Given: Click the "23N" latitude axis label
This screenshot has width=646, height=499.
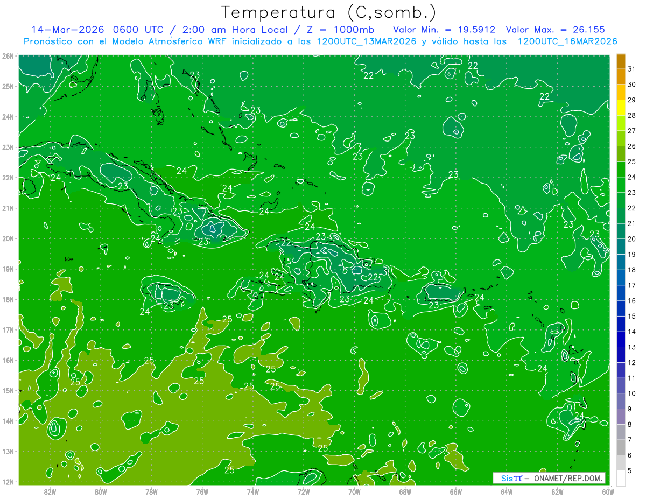Looking at the screenshot, I should (8, 147).
